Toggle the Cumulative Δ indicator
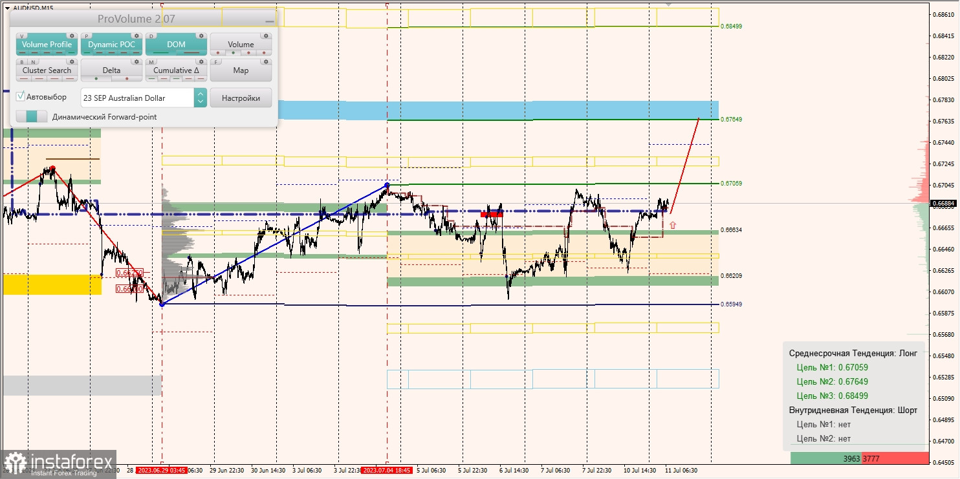 [x=176, y=70]
